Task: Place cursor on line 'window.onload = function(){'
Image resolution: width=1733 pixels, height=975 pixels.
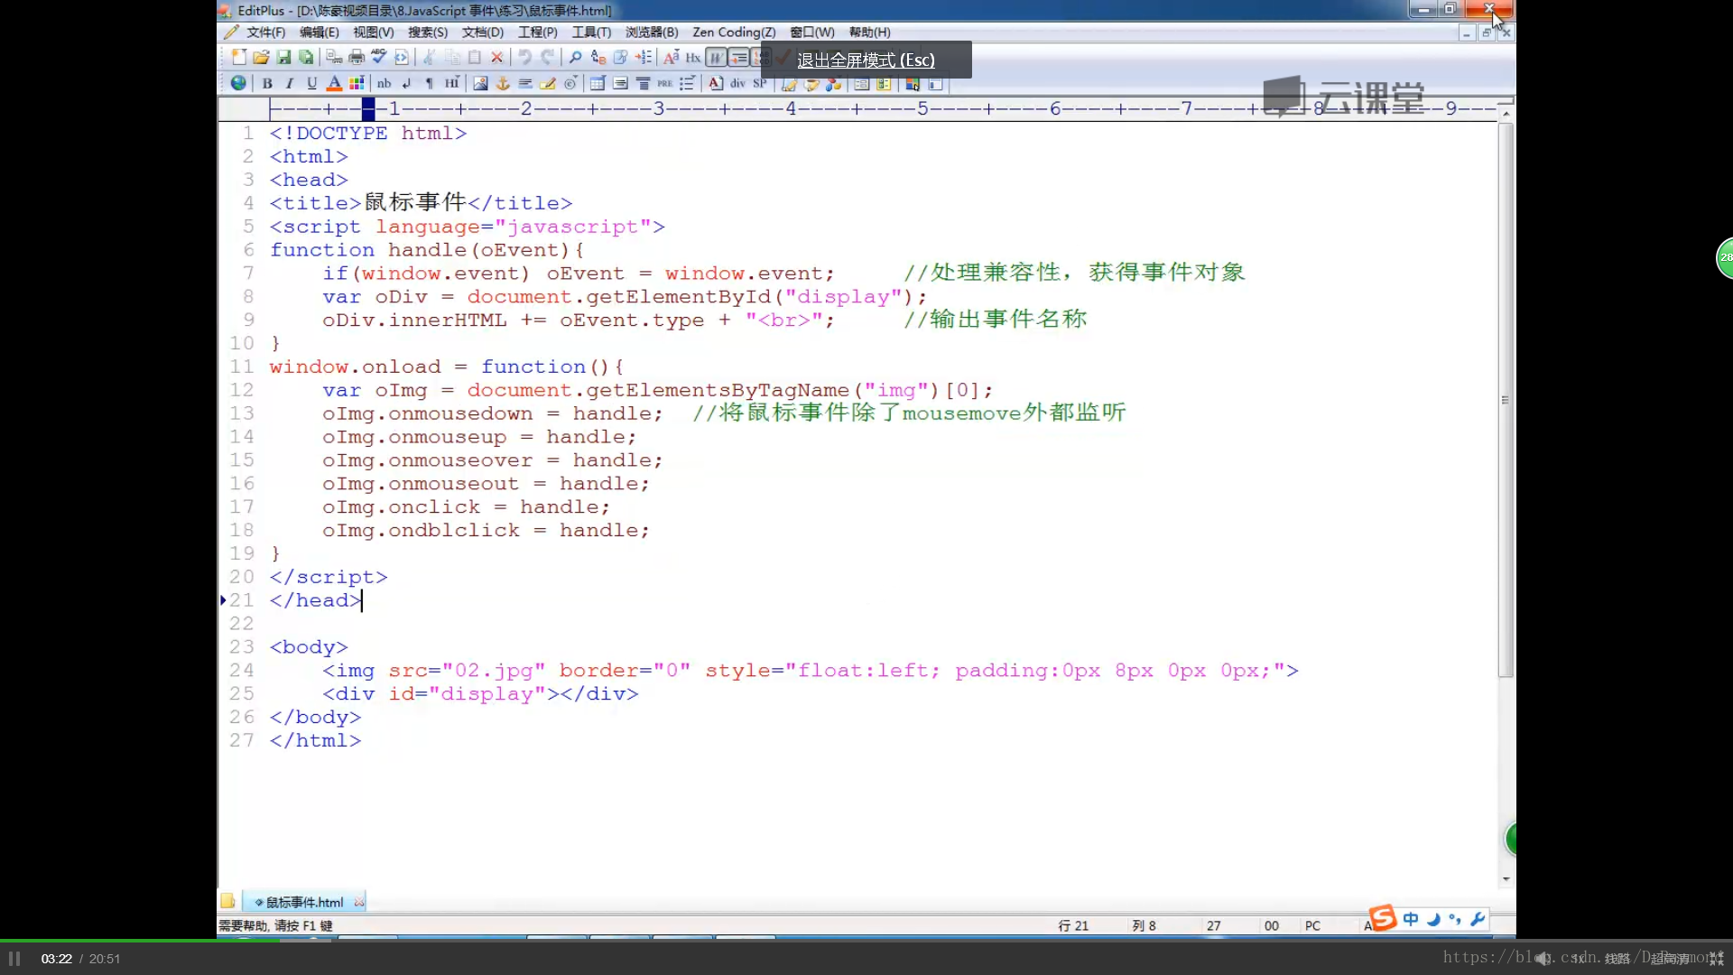Action: point(446,367)
